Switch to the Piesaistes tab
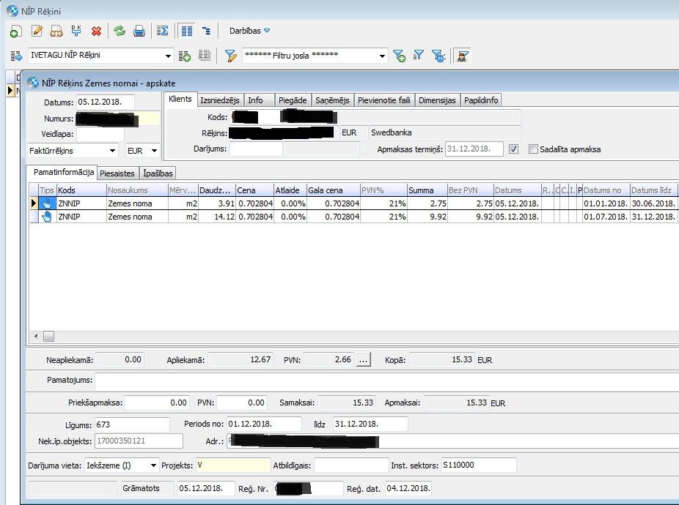The height and width of the screenshot is (505, 679). (117, 173)
